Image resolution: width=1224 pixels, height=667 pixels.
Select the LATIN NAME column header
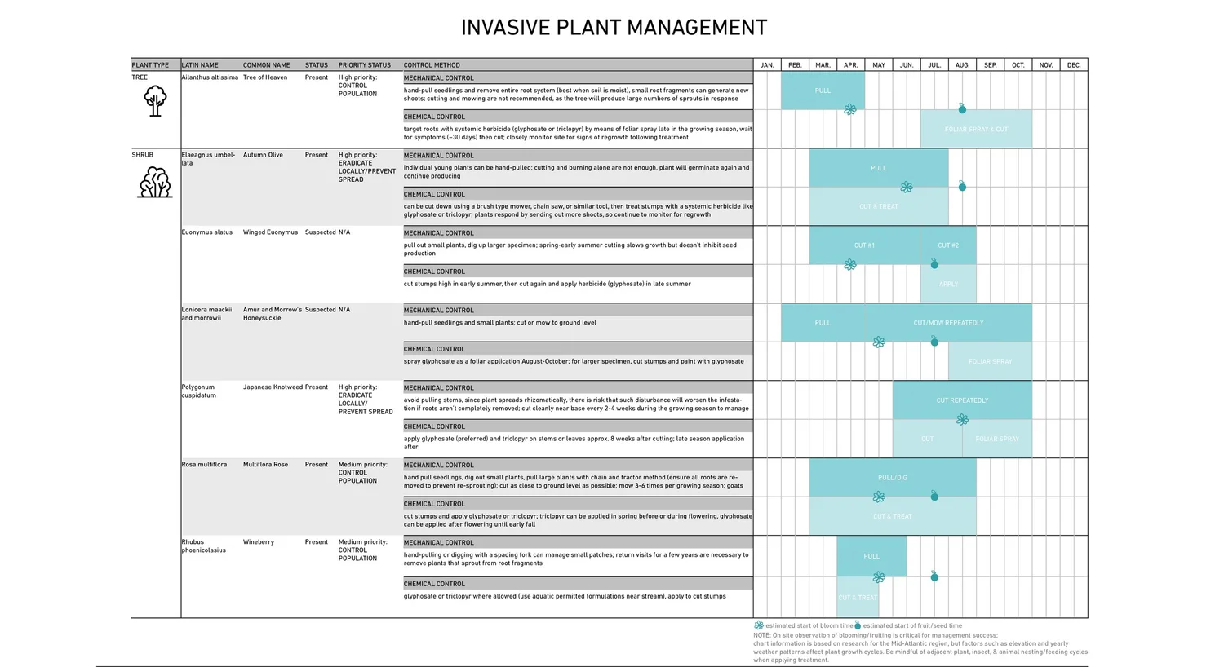[x=200, y=65]
